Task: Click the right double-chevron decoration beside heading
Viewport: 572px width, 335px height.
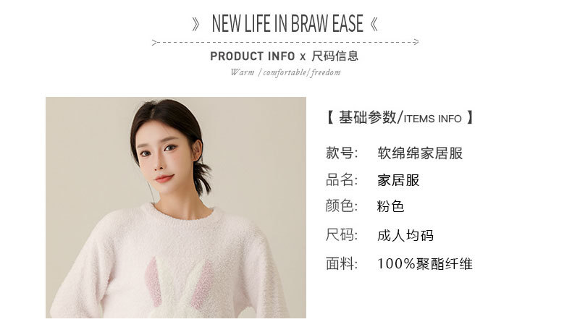Action: pyautogui.click(x=374, y=25)
